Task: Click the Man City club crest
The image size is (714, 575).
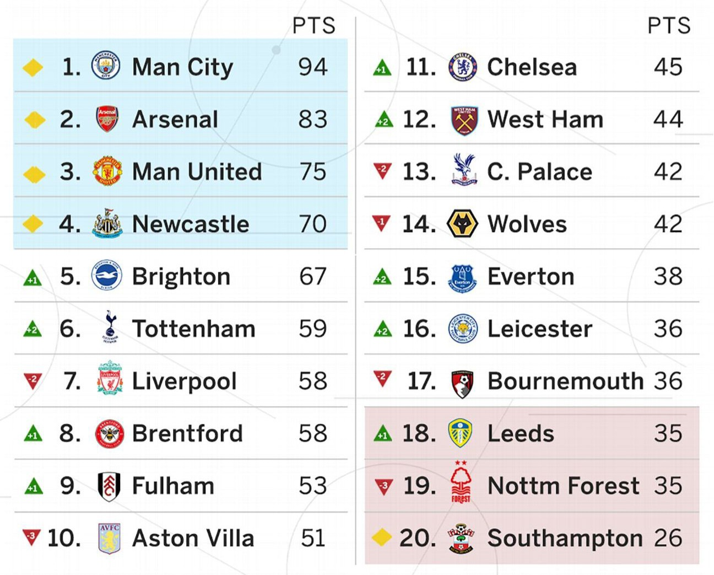Action: (106, 67)
